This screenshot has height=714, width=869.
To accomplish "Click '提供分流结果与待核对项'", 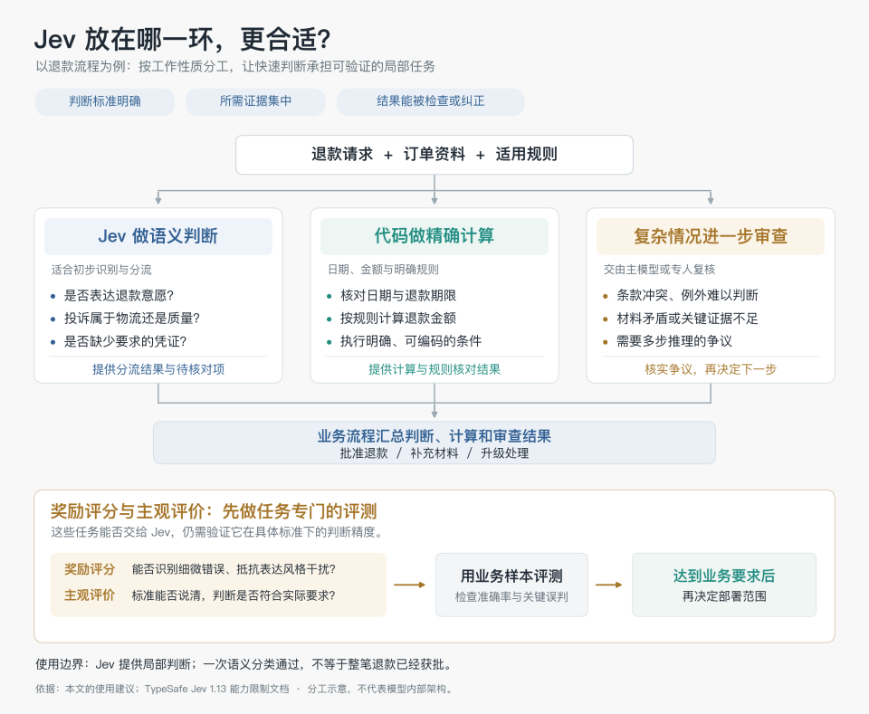I will [158, 369].
